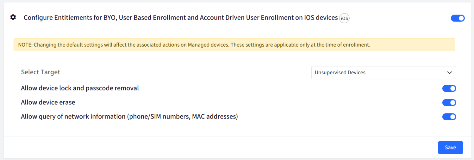Click the Configure Entitlements section heading
This screenshot has height=160, width=474.
[181, 18]
